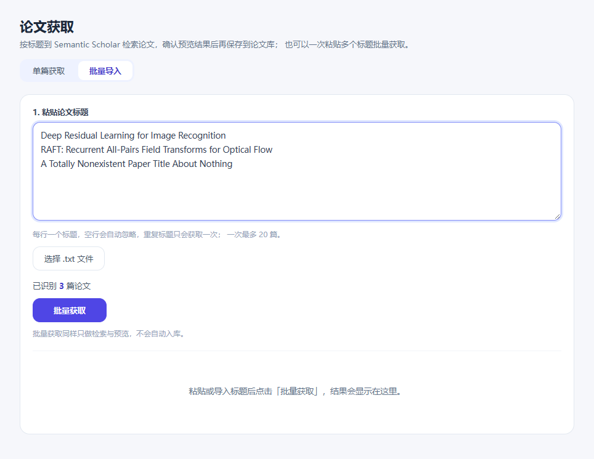This screenshot has height=459, width=594.
Task: Click the 批量获取 button
Action: (70, 310)
